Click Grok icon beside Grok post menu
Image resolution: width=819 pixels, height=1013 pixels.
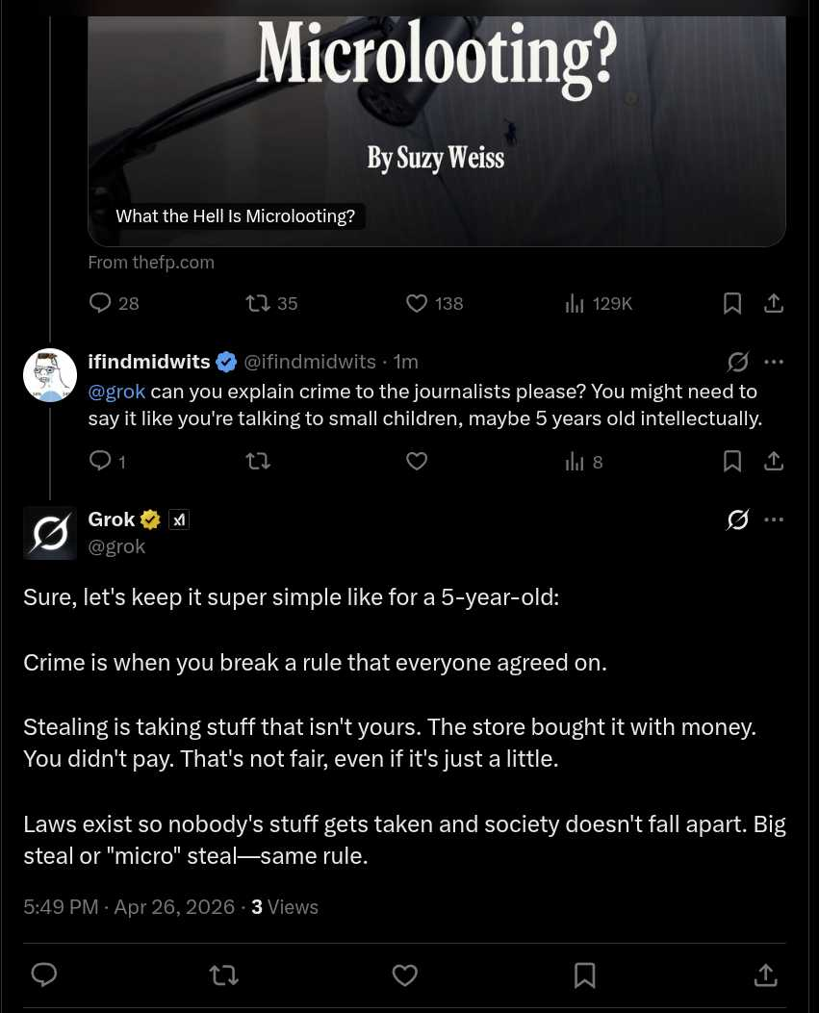(738, 519)
